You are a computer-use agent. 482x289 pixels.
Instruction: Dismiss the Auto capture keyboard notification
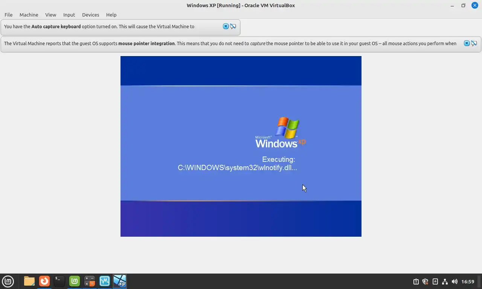point(226,26)
